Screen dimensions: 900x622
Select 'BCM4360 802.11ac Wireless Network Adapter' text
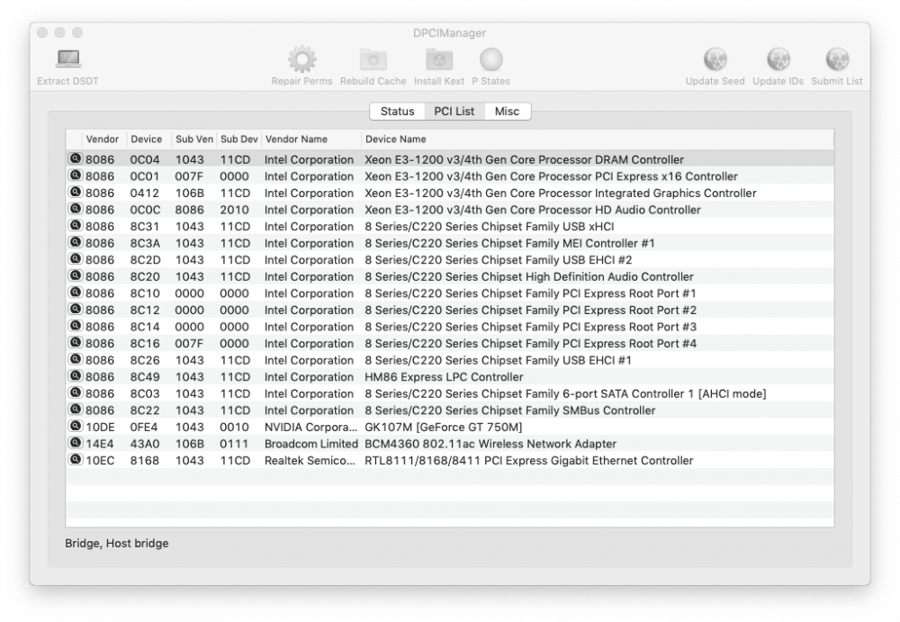[x=490, y=444]
